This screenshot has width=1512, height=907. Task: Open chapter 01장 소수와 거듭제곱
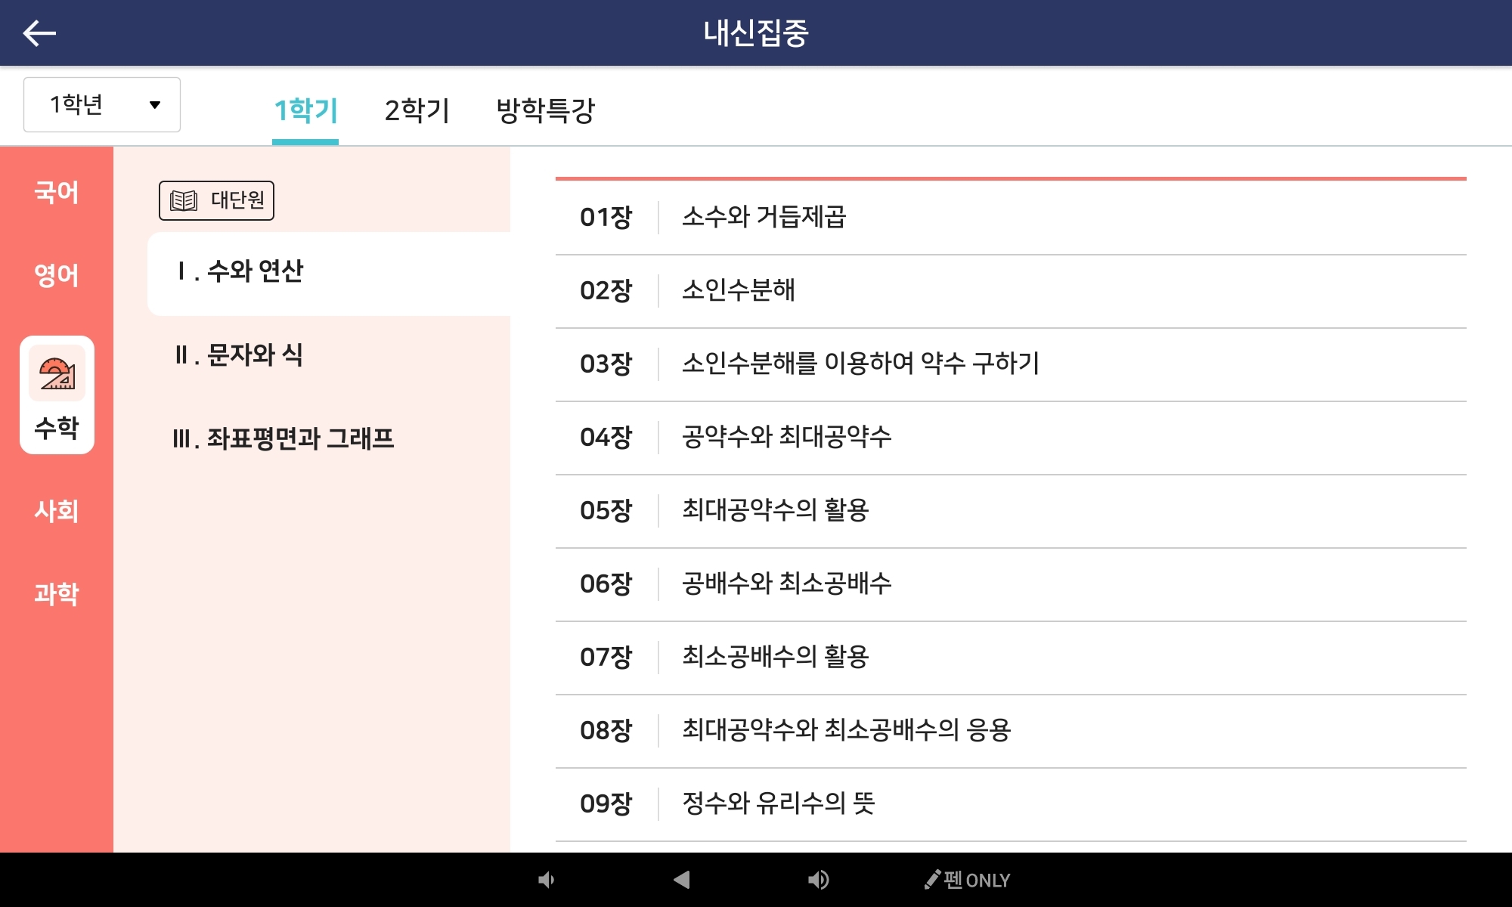coord(832,217)
